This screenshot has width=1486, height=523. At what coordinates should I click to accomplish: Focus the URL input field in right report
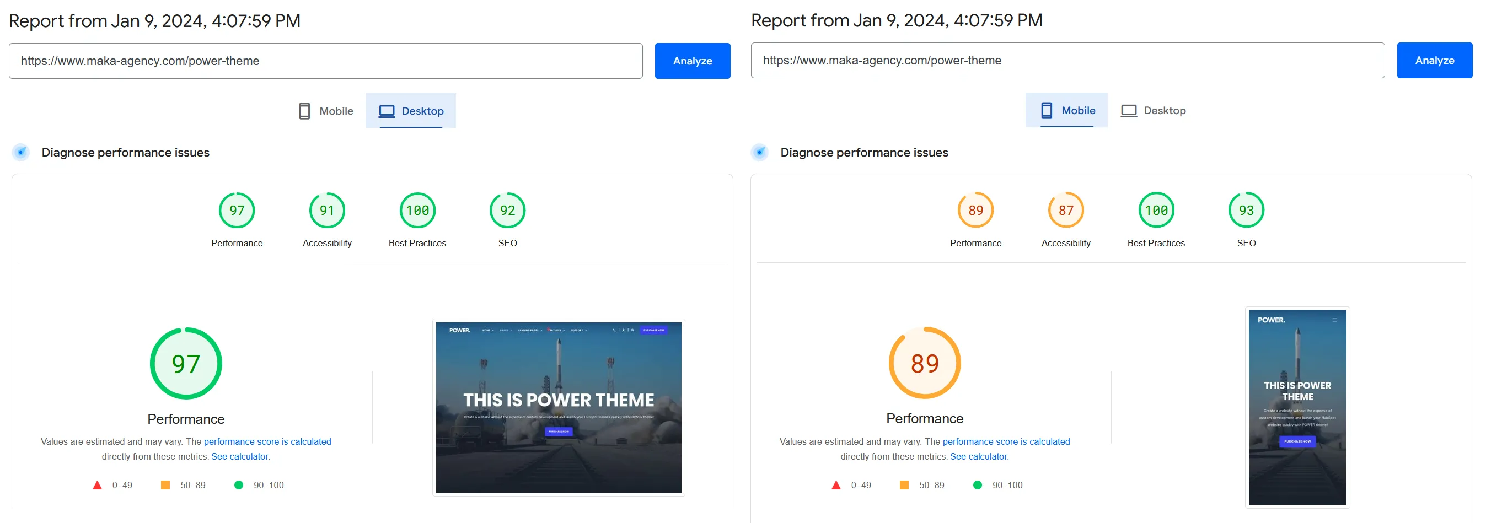click(1067, 61)
